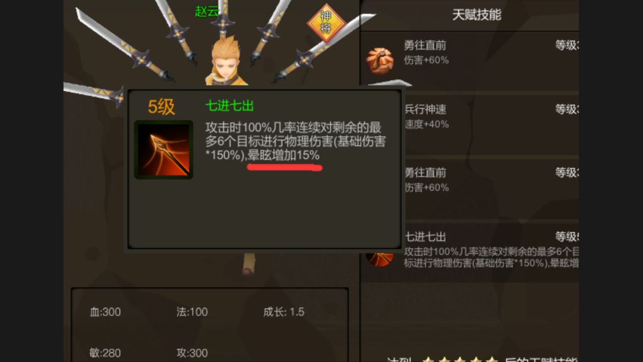Click the green 七进七出 popup title

point(230,106)
